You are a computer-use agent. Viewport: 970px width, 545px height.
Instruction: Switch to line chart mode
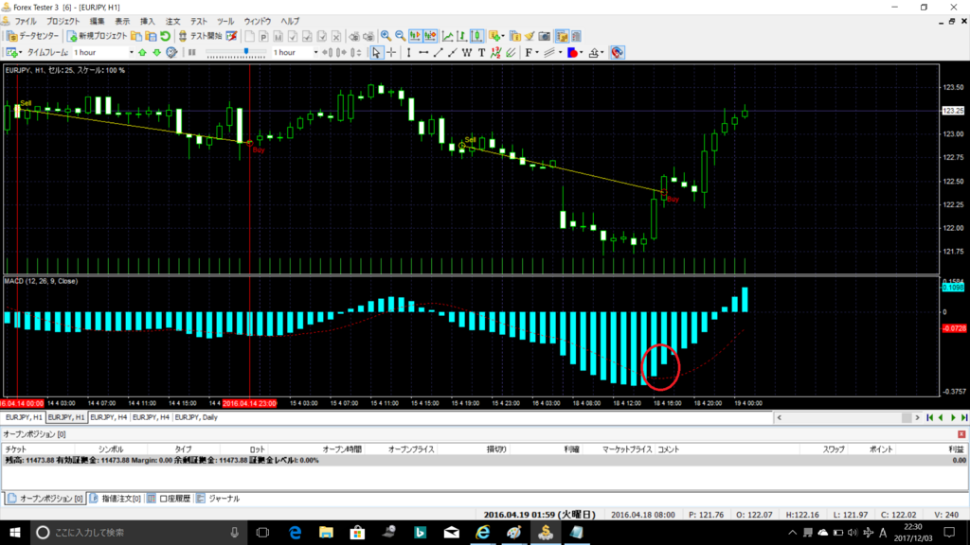point(447,37)
